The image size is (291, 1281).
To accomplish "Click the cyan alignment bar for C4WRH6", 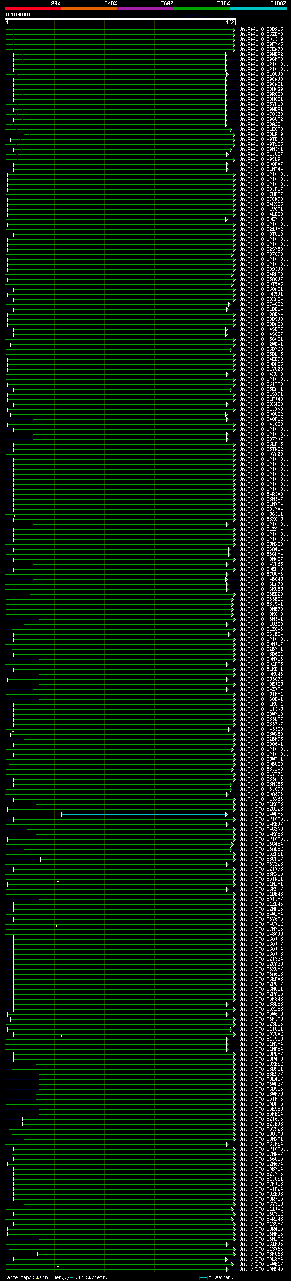I will click(144, 815).
